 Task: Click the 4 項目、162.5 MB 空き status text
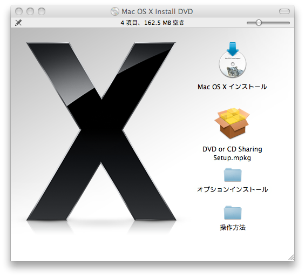[x=152, y=23]
